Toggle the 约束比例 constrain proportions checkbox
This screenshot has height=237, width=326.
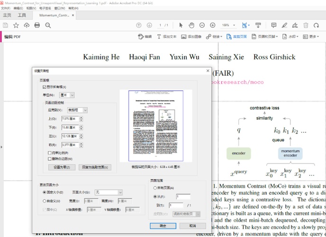[x=49, y=153]
